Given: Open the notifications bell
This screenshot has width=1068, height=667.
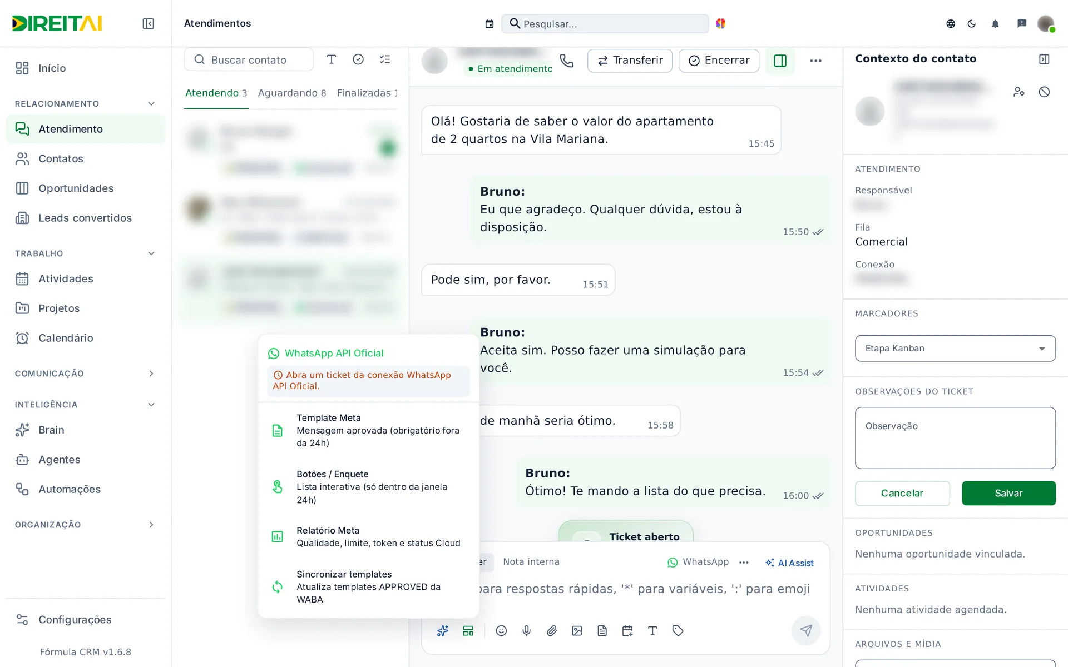Looking at the screenshot, I should (995, 23).
